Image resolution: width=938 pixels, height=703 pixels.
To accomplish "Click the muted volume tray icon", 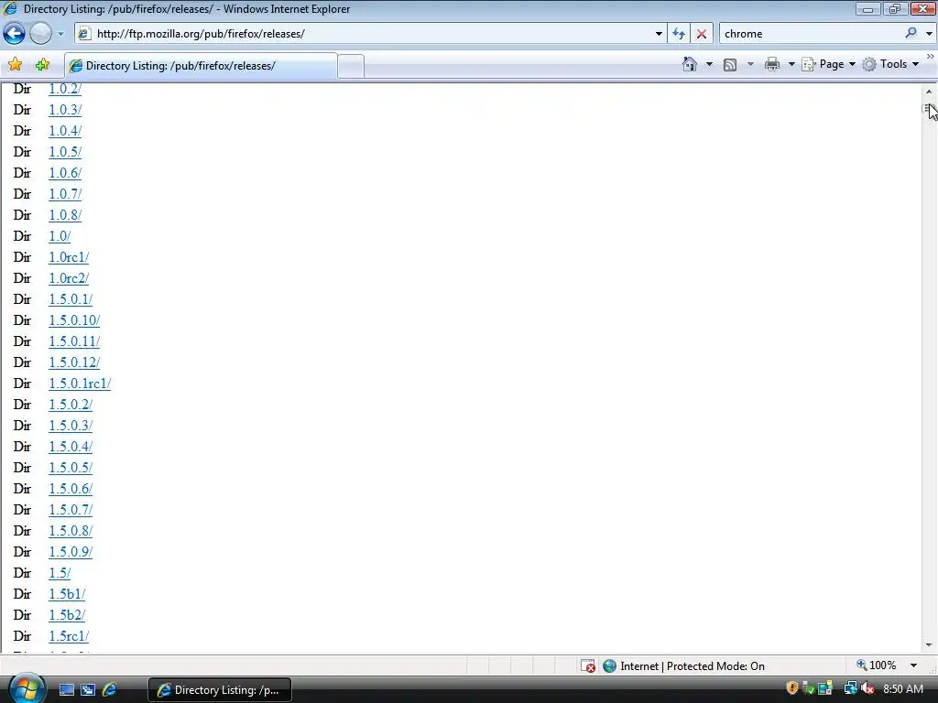I will pos(867,688).
